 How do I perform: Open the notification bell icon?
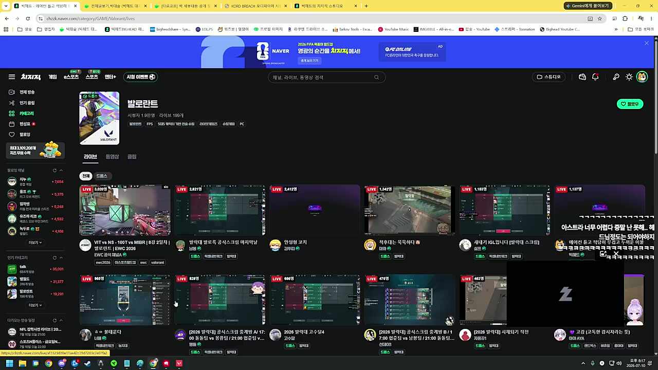point(595,77)
